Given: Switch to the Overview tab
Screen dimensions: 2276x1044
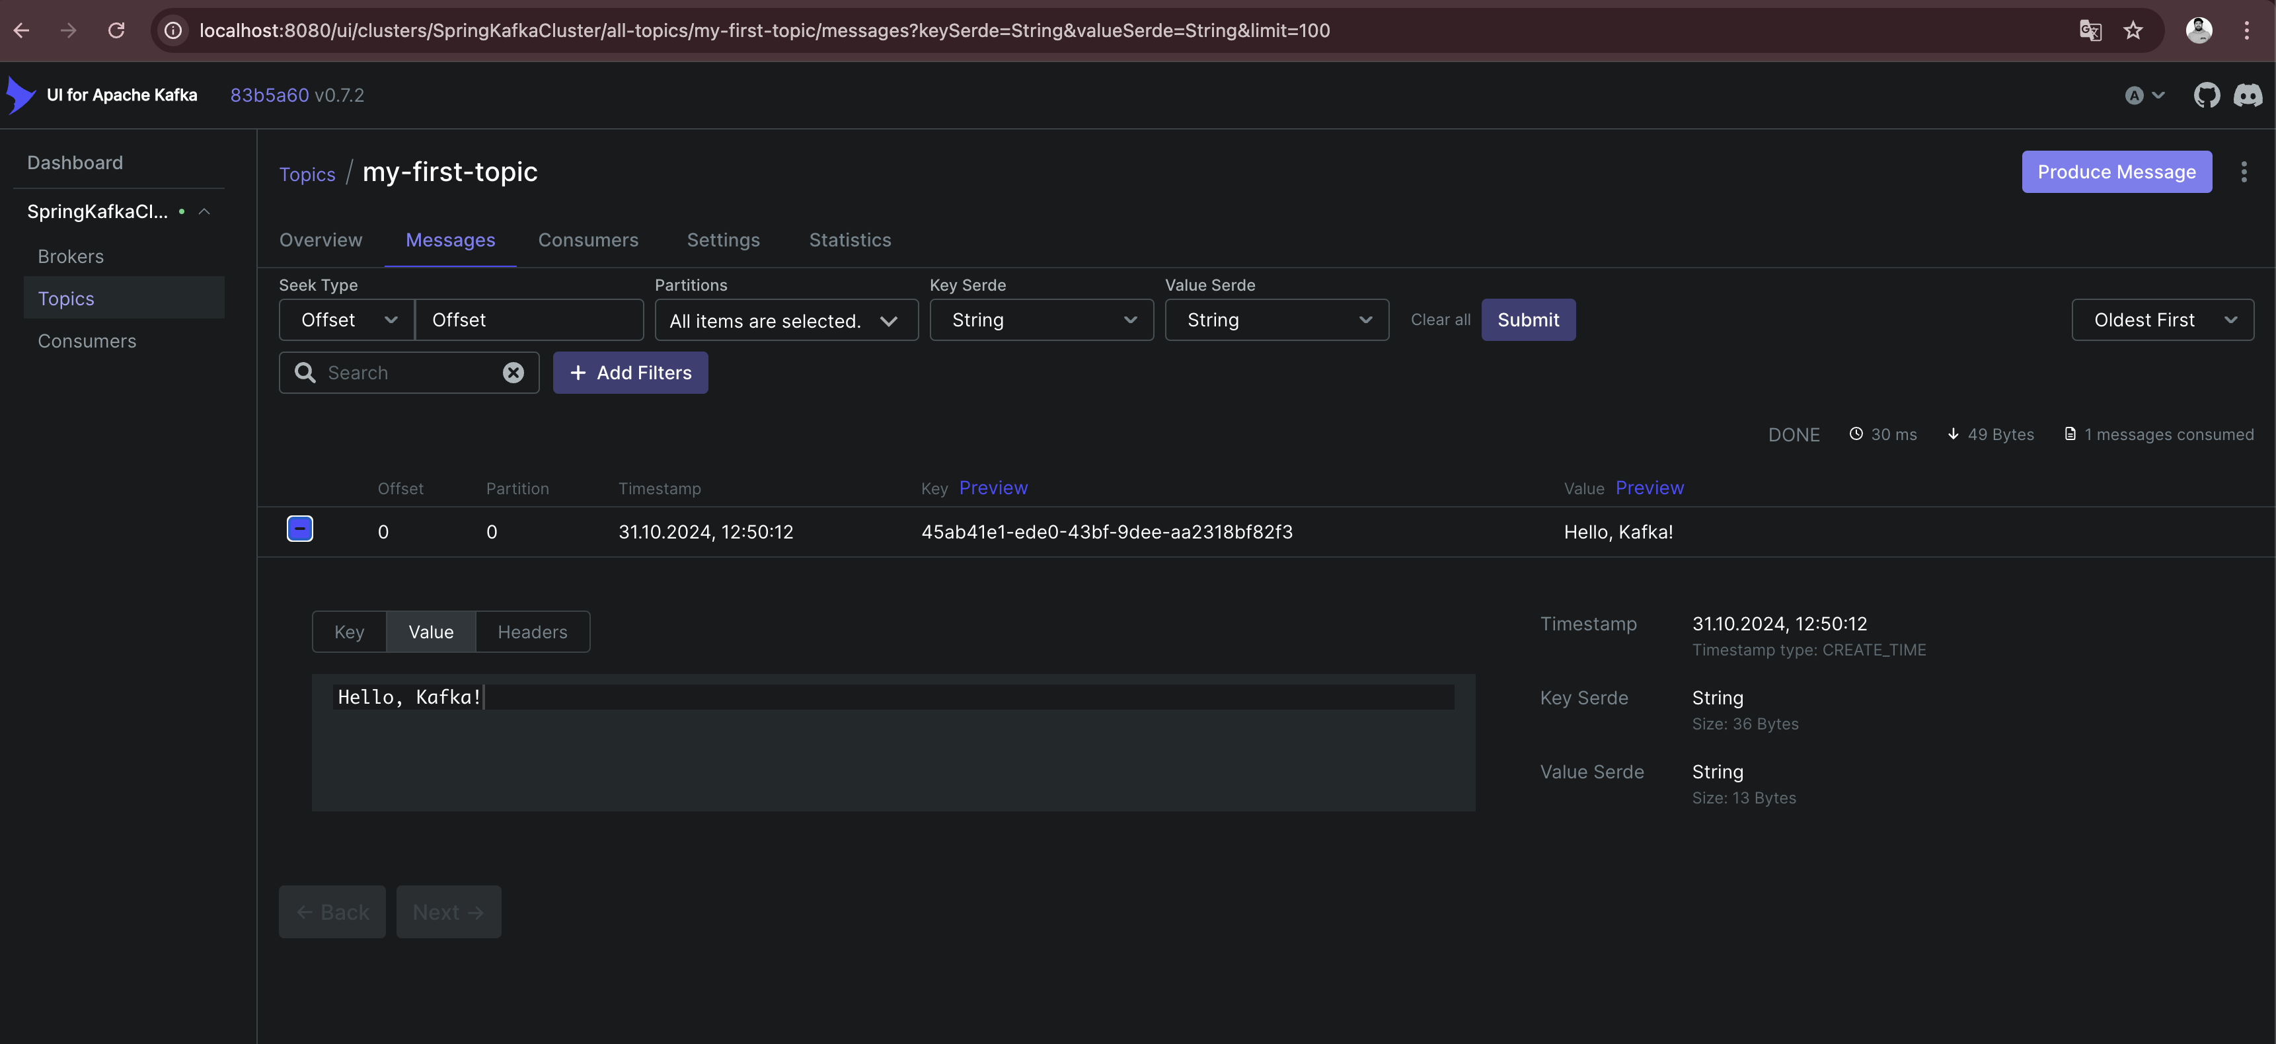Looking at the screenshot, I should coord(321,241).
